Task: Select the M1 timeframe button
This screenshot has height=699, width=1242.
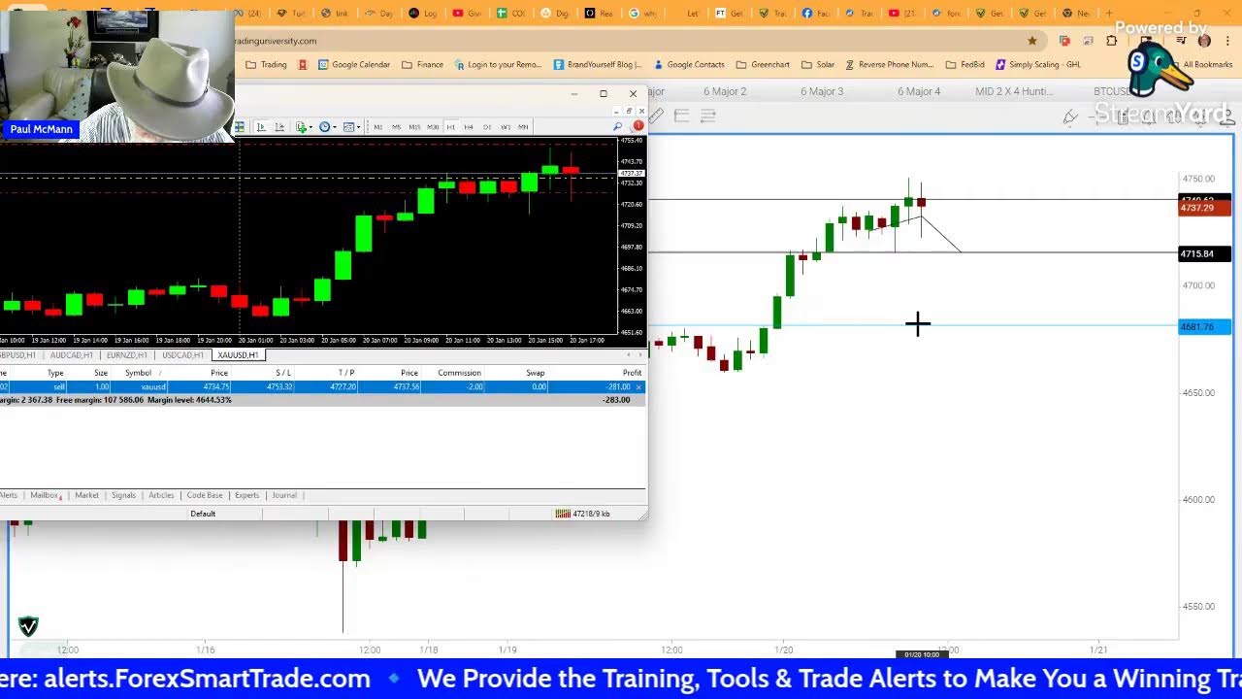Action: coord(377,127)
